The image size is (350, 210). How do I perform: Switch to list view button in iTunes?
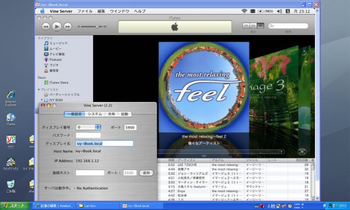tap(246, 25)
